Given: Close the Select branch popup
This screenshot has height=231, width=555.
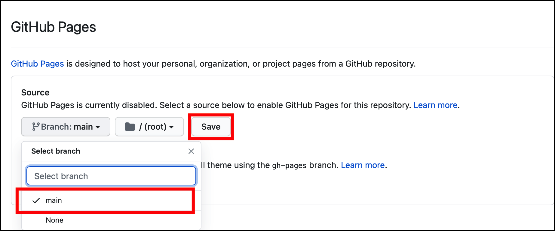Looking at the screenshot, I should coord(191,151).
